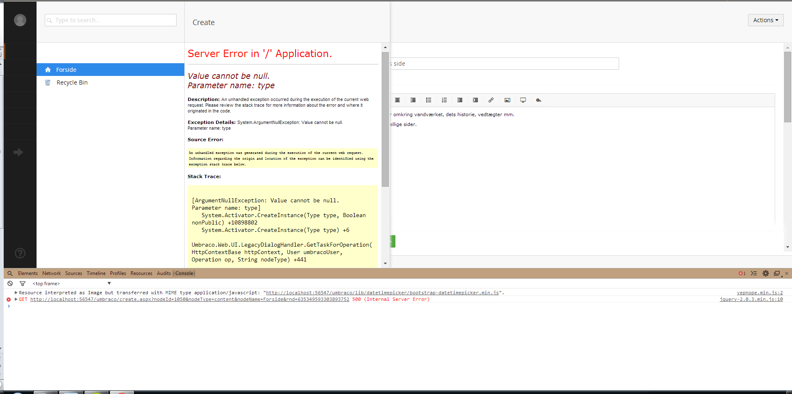Click the decrease indent editor icon
The height and width of the screenshot is (394, 792).
click(460, 100)
